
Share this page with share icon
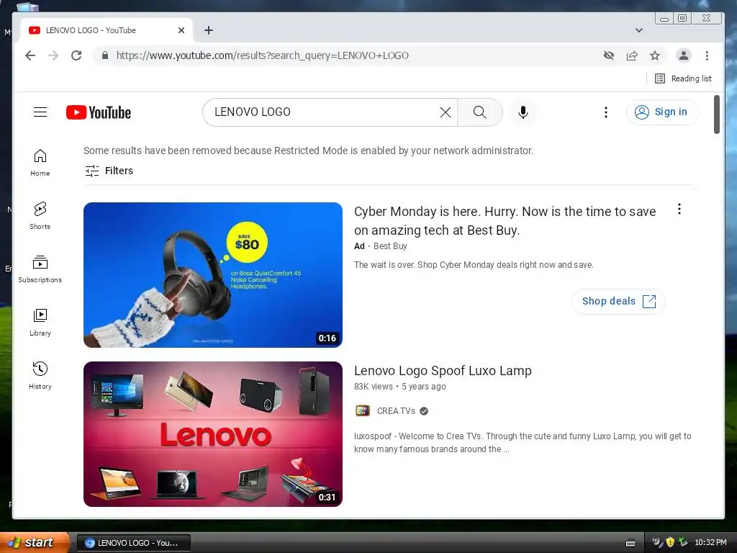[x=632, y=55]
